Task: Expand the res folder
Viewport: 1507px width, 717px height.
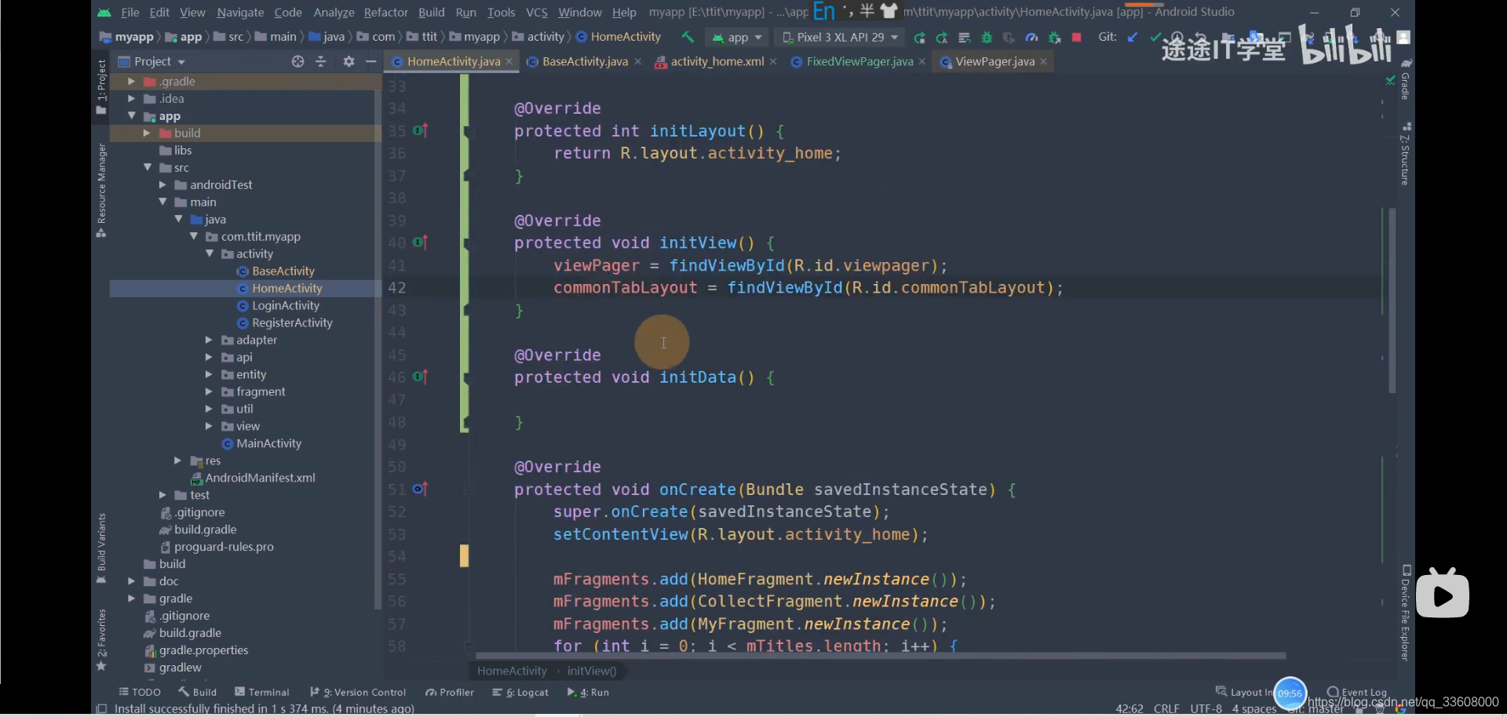Action: click(x=178, y=461)
